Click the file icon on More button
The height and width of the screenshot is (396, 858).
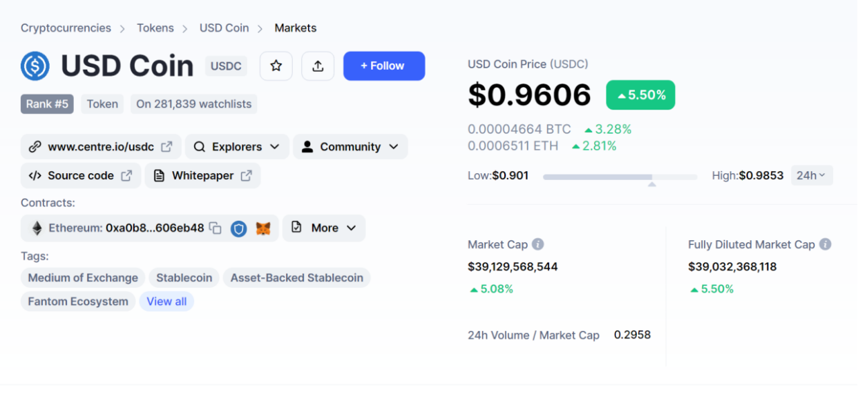coord(297,228)
